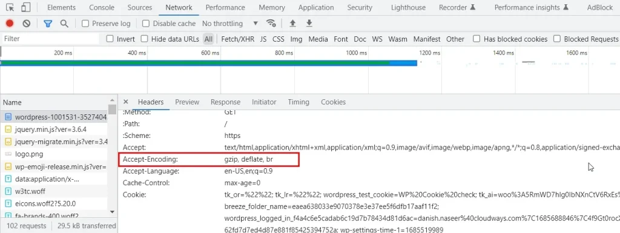
Task: Filter requests by Fetch/XHR
Action: (x=237, y=39)
